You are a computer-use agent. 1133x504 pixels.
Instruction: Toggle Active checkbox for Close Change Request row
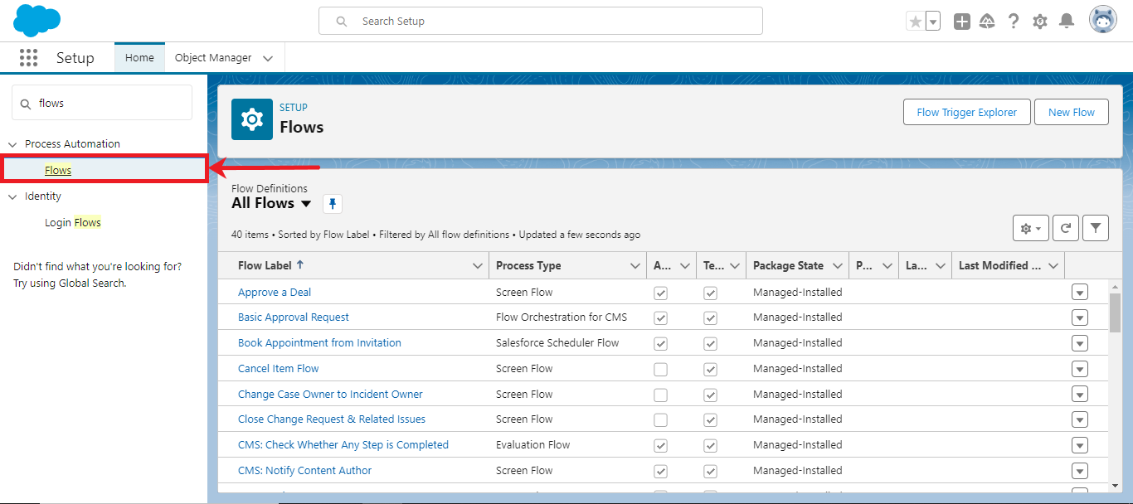tap(660, 419)
